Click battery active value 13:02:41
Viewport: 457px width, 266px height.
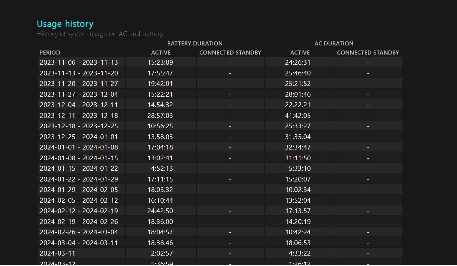(x=160, y=158)
